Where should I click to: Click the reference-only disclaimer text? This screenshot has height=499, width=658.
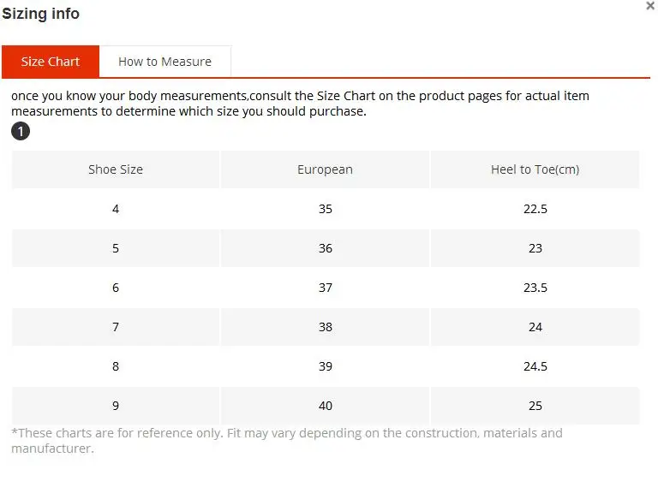(x=287, y=441)
